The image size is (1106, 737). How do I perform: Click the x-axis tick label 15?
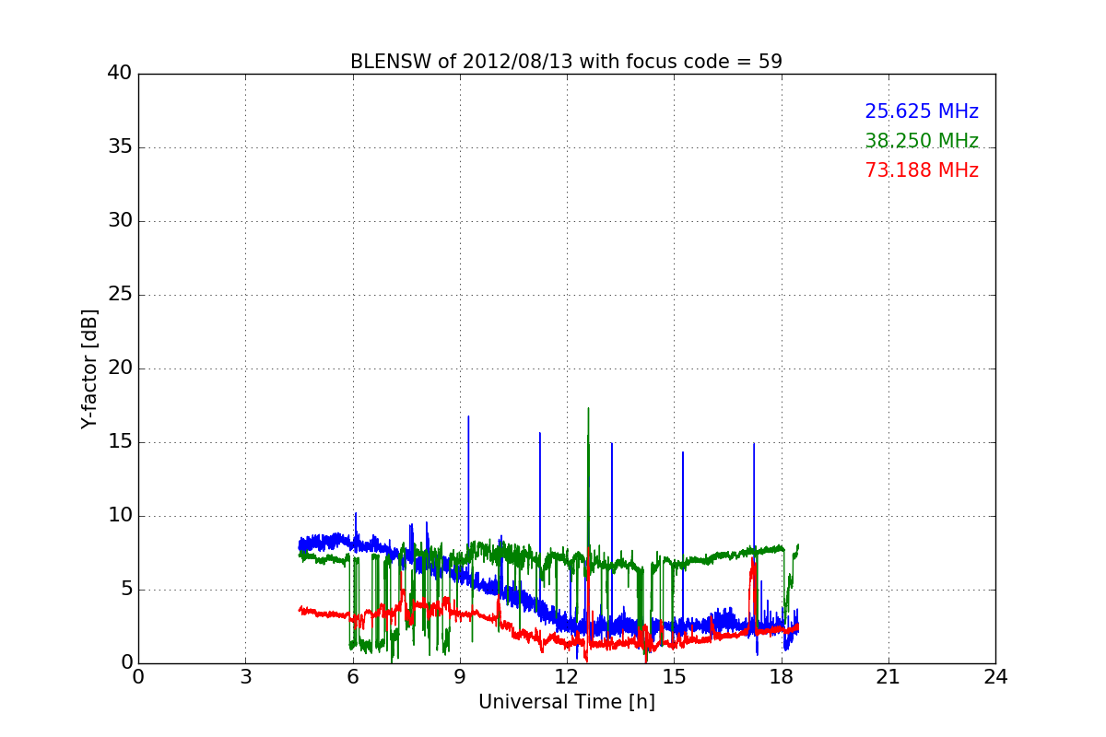[674, 676]
